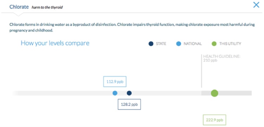Click the 112.9 ppb value box
Screen dimensions: 264x127
[115, 82]
